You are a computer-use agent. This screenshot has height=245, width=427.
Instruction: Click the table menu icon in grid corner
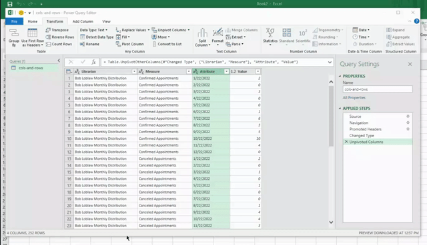69,71
